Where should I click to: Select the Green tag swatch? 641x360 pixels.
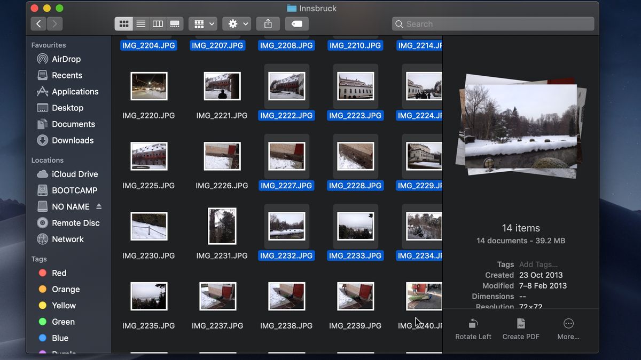[x=45, y=322]
